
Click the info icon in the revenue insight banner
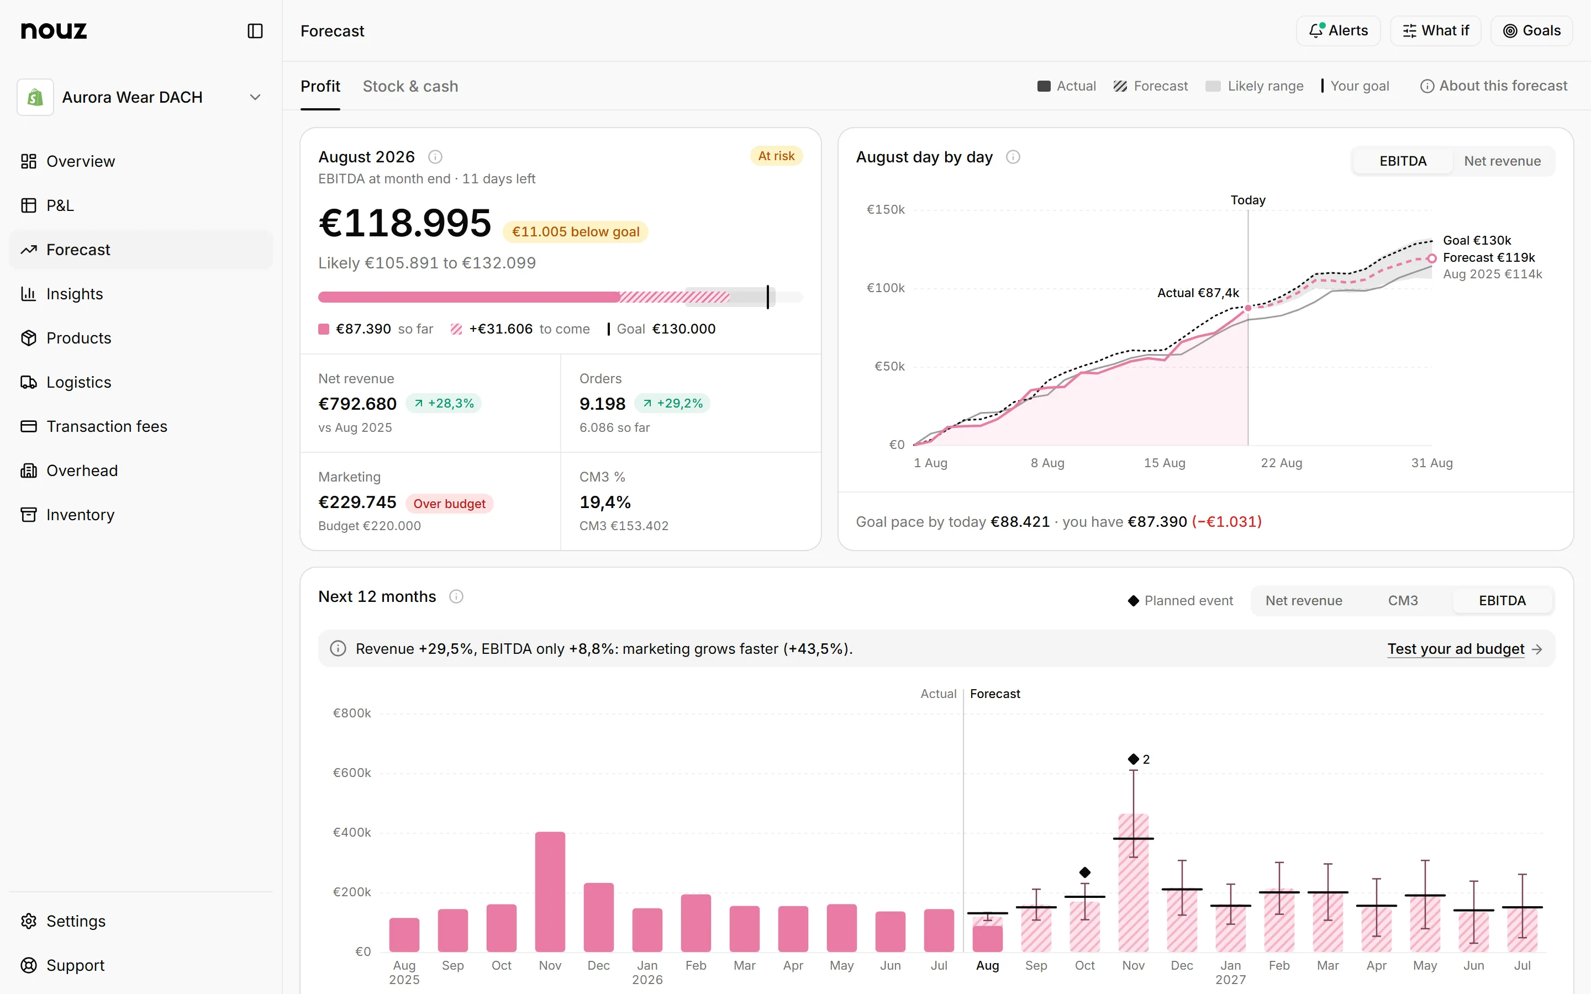pos(338,649)
